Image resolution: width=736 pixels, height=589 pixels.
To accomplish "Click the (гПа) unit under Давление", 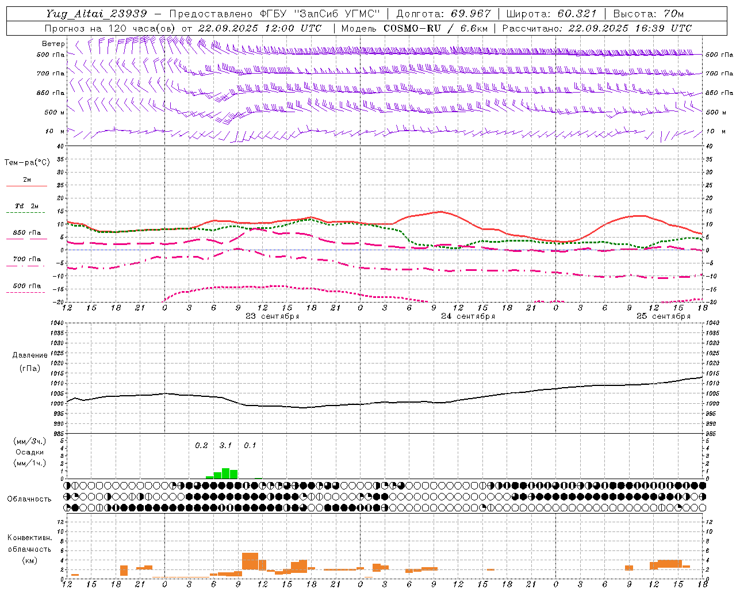I will (x=30, y=369).
